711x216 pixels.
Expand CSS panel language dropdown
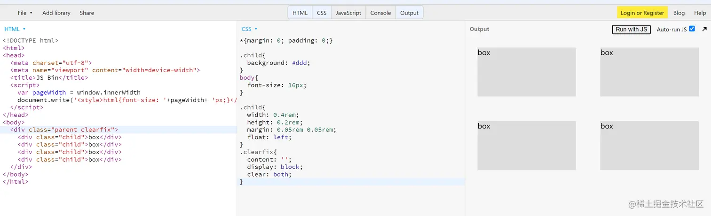(x=249, y=29)
